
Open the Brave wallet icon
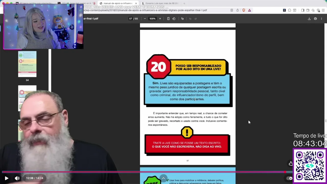click(308, 10)
